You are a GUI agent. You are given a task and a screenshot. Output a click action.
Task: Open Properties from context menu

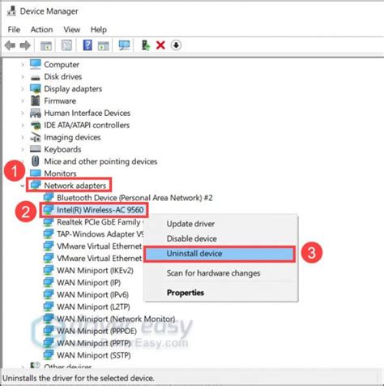[186, 293]
